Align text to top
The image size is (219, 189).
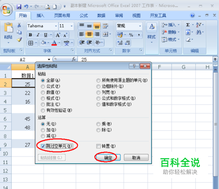[x=81, y=26]
